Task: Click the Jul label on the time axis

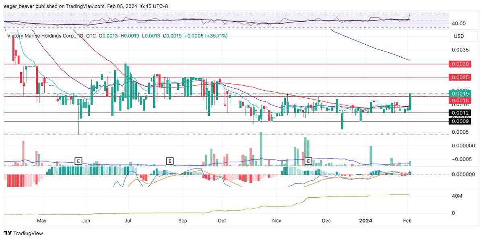Action: (128, 221)
